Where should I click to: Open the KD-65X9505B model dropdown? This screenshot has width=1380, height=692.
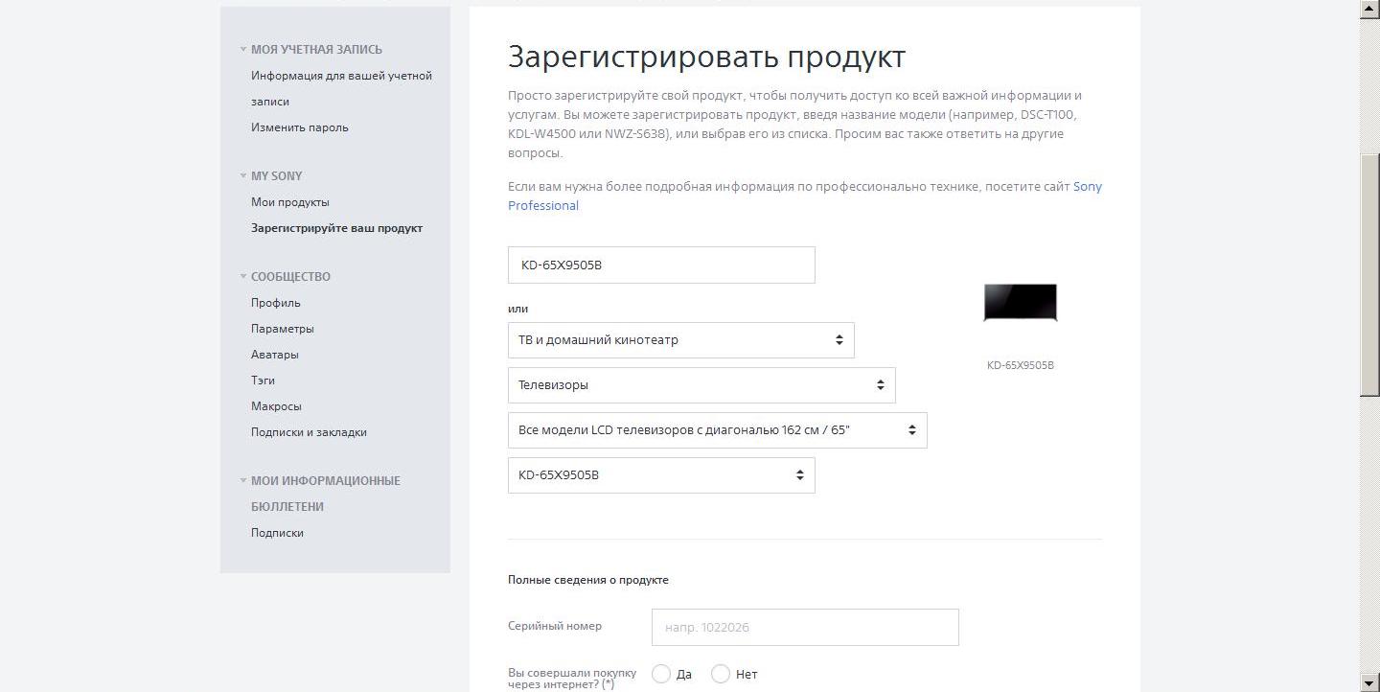click(x=661, y=475)
